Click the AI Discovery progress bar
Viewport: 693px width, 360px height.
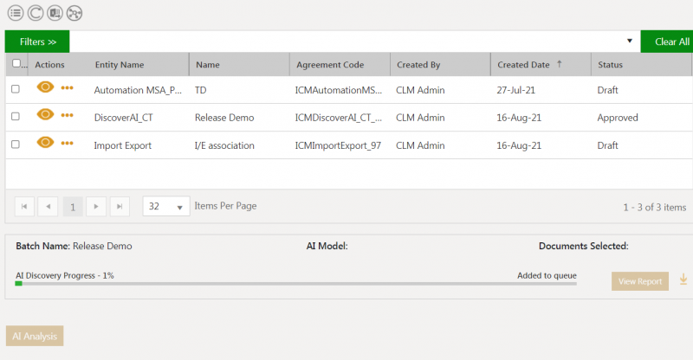pyautogui.click(x=295, y=283)
